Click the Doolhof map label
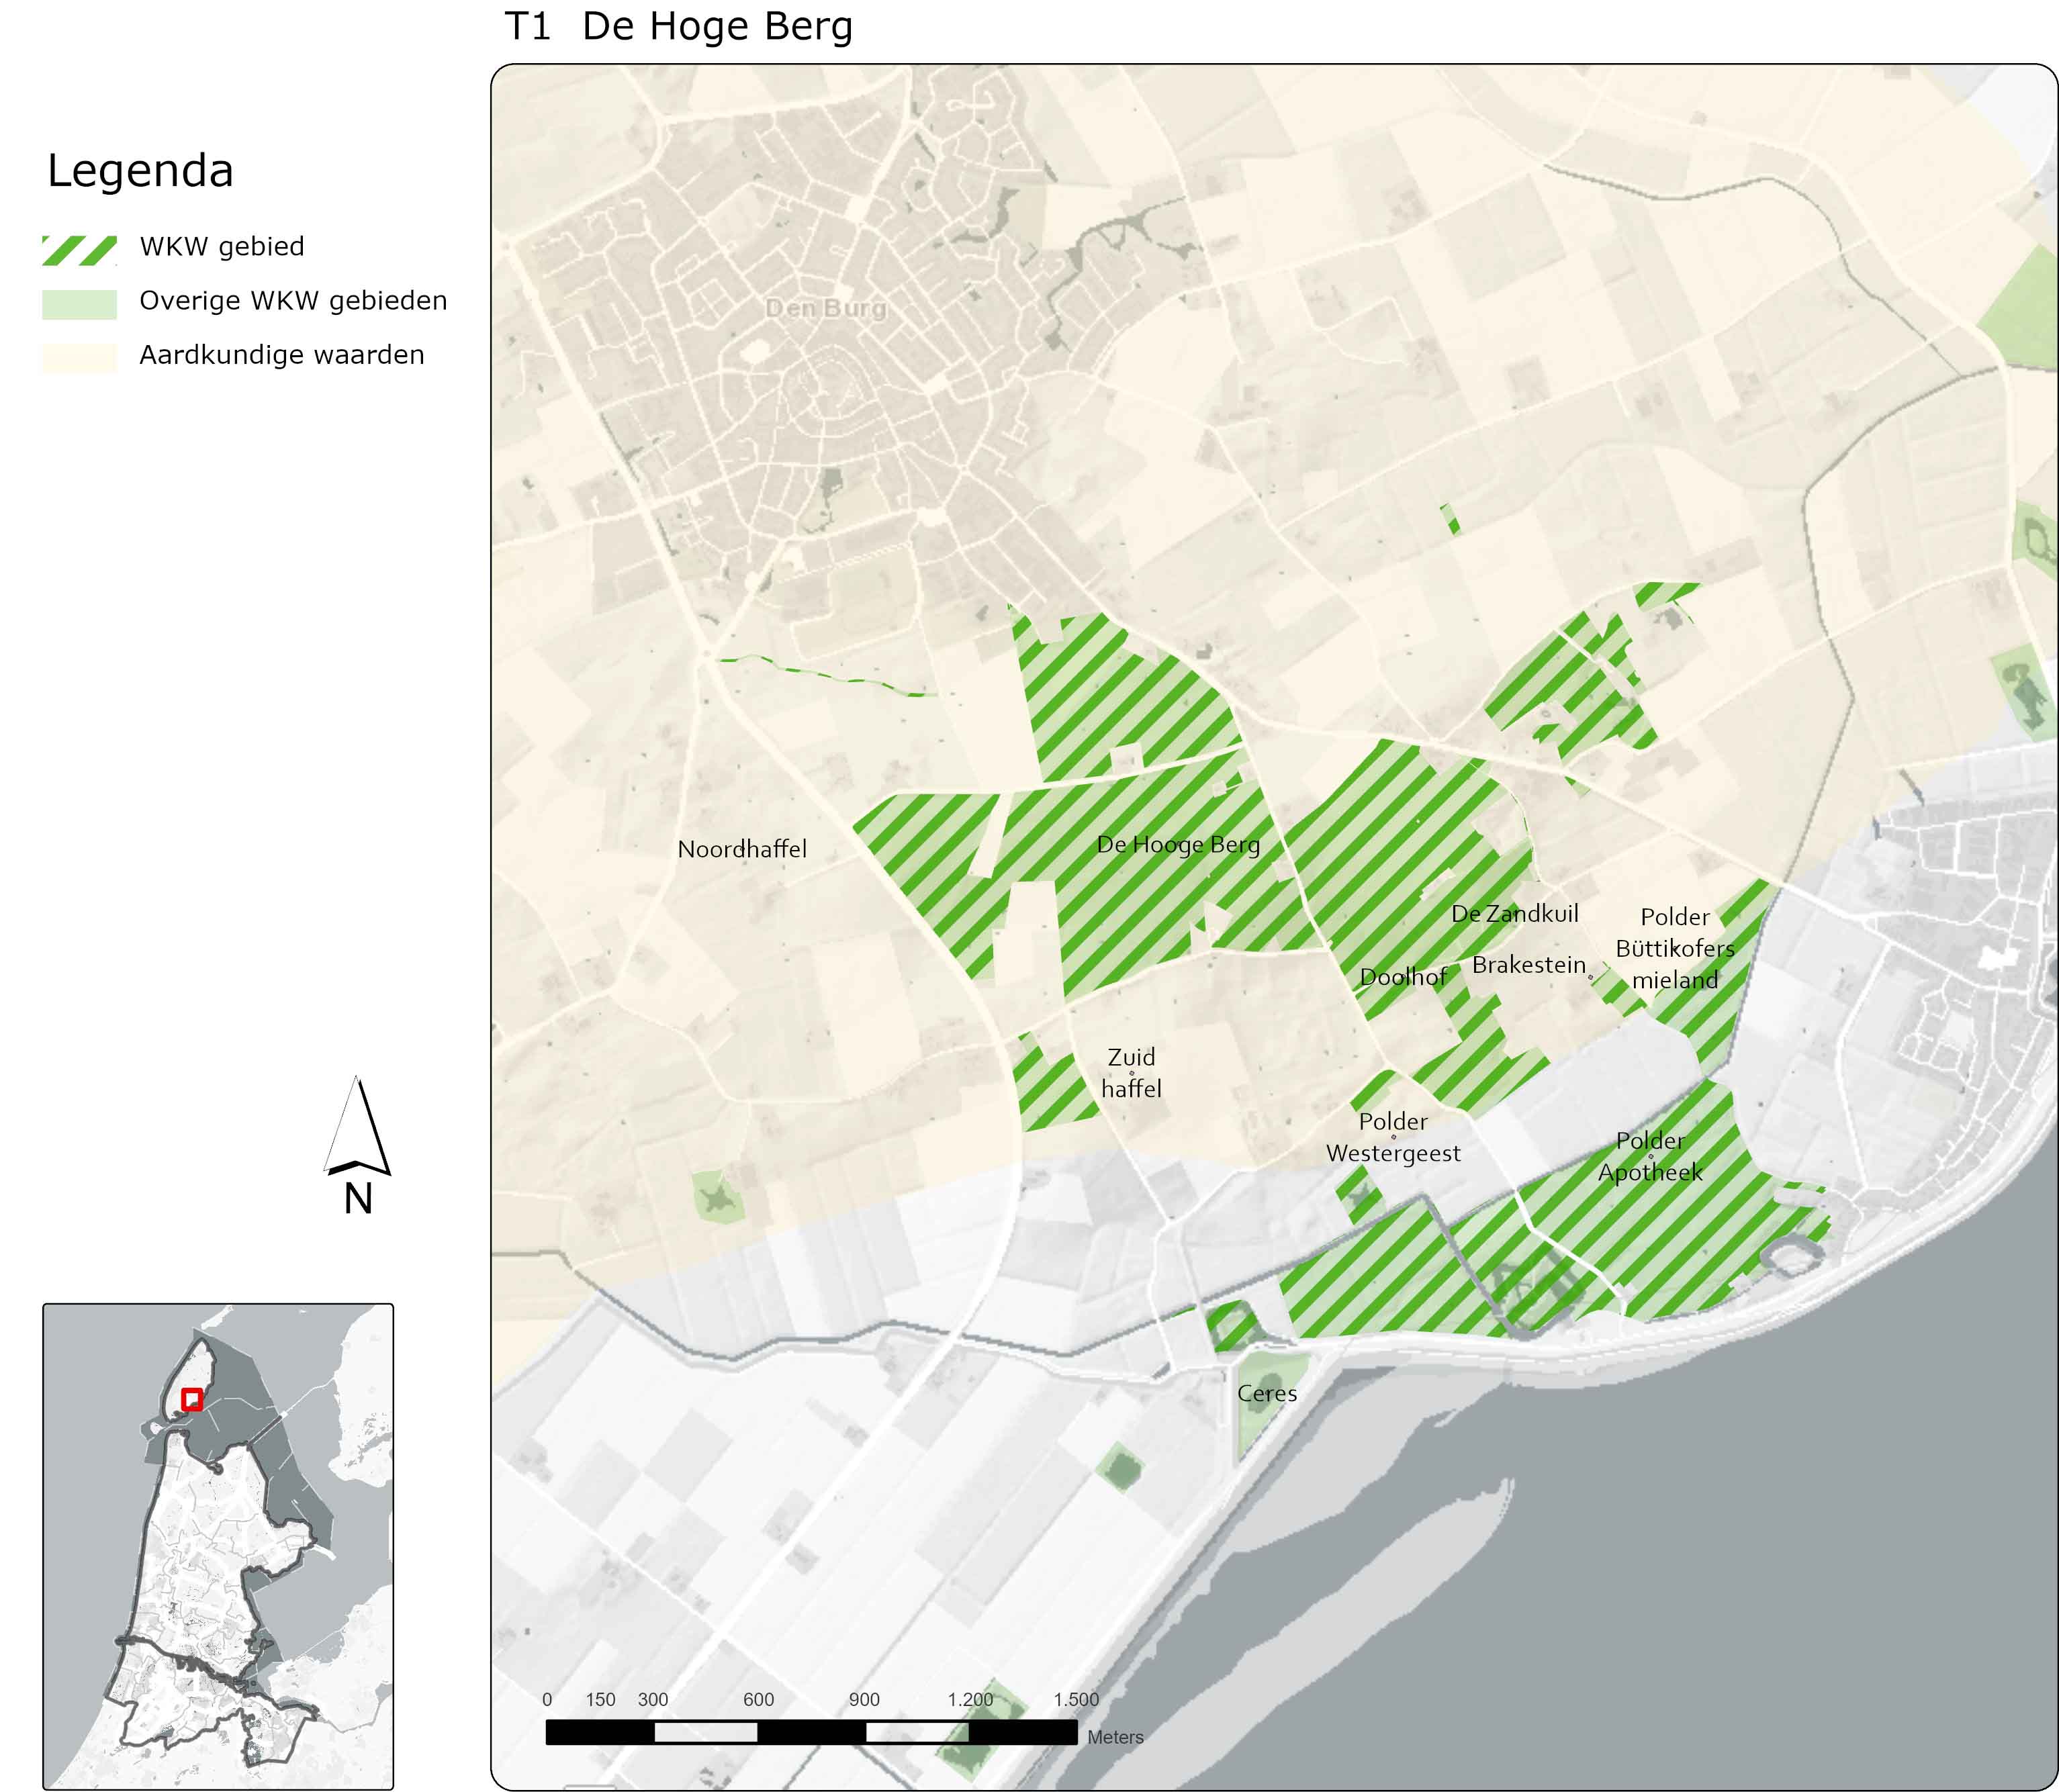Screen dimensions: 2059x1792 tap(1403, 977)
